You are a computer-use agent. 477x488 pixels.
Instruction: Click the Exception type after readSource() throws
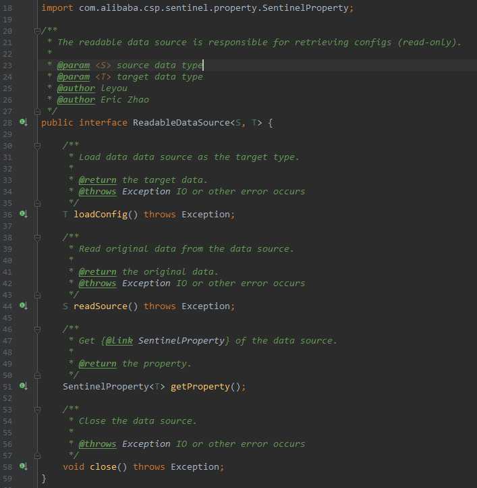206,306
